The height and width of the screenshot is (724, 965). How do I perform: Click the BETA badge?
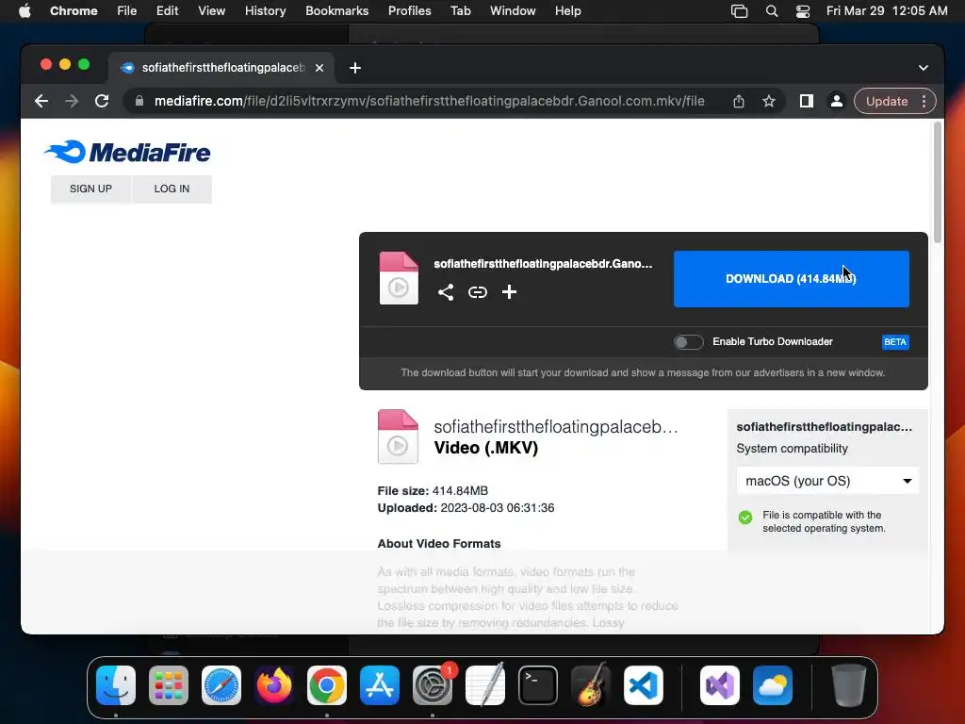[x=895, y=341]
